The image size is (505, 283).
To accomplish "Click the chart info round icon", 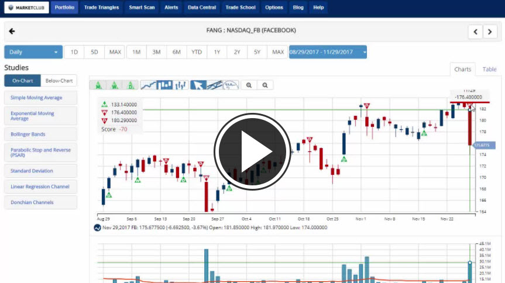I will coord(97,227).
